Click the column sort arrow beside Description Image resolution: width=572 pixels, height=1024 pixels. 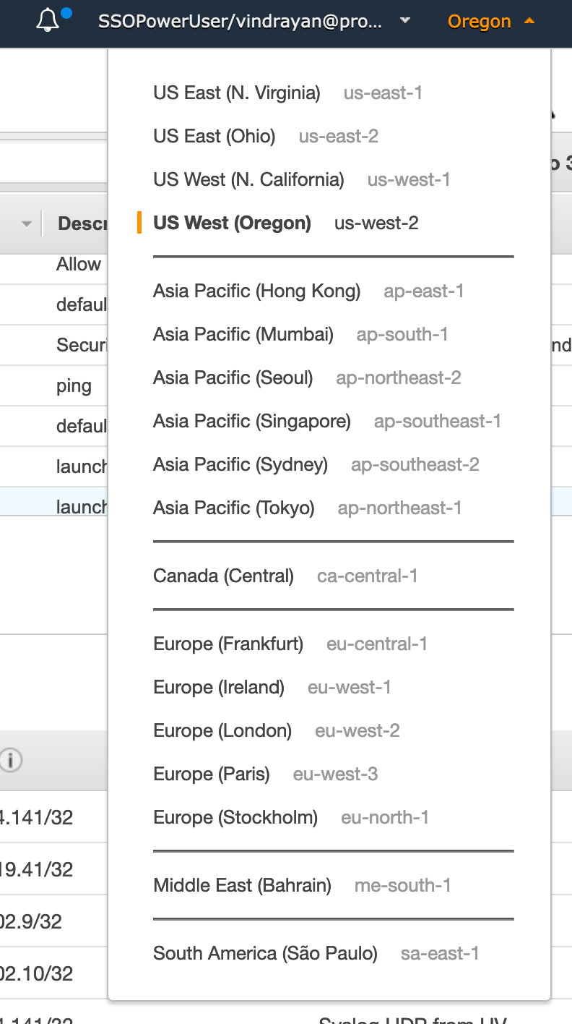point(27,223)
